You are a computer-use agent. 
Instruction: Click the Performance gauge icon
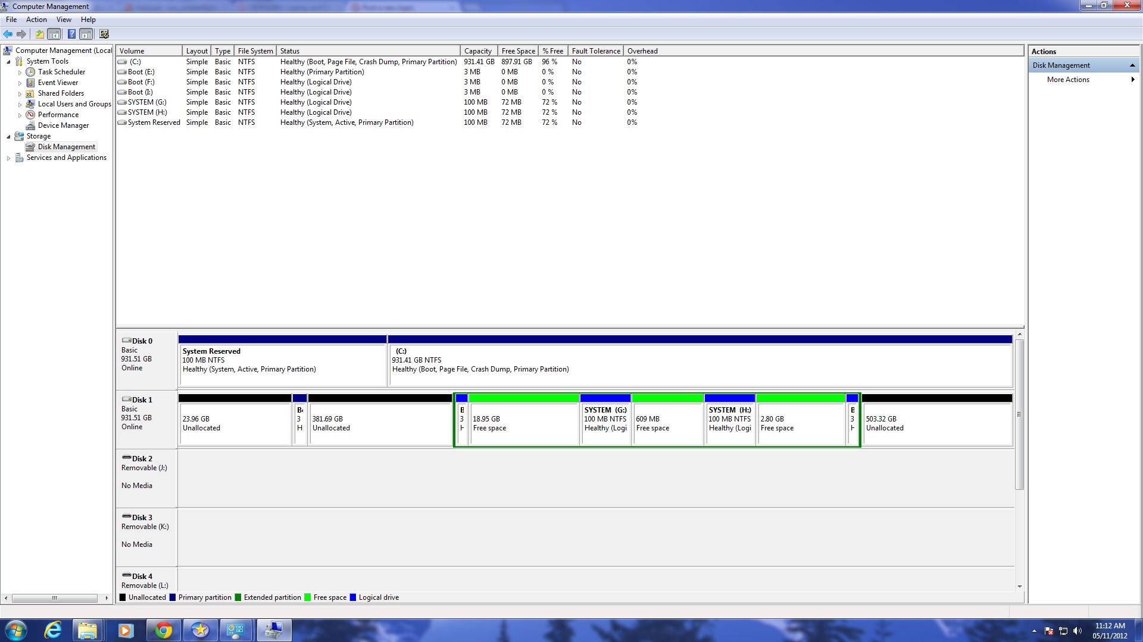30,115
